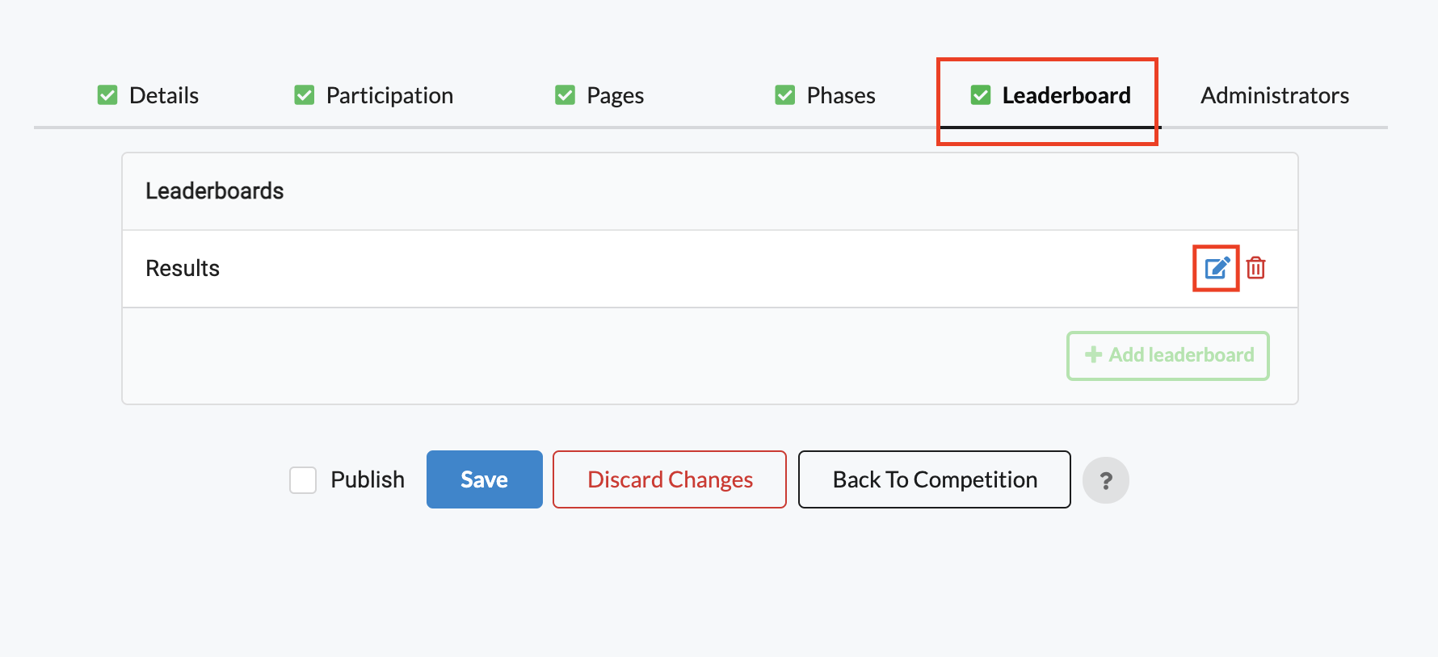Click Discard Changes

point(669,479)
